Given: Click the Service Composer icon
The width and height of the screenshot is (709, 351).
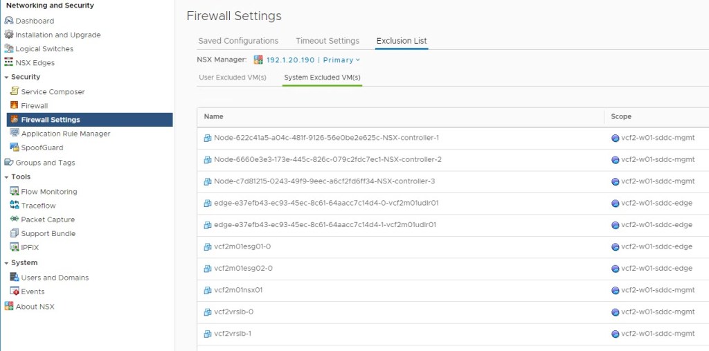Looking at the screenshot, I should click(15, 91).
